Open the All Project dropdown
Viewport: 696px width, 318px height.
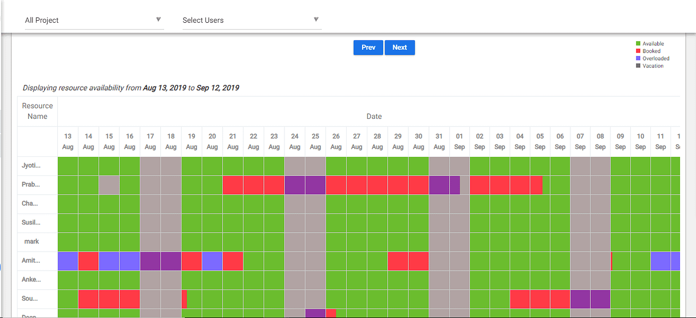[x=94, y=20]
